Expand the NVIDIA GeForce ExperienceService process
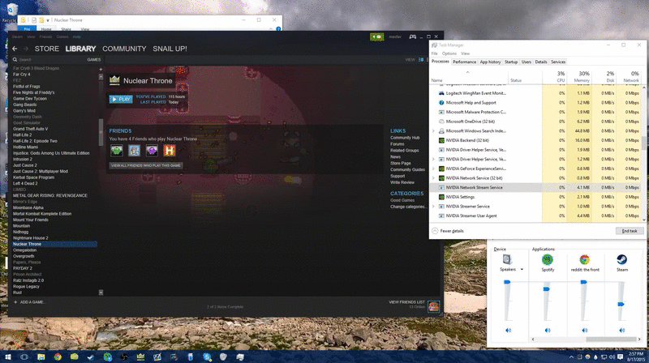The image size is (649, 363). (x=433, y=169)
